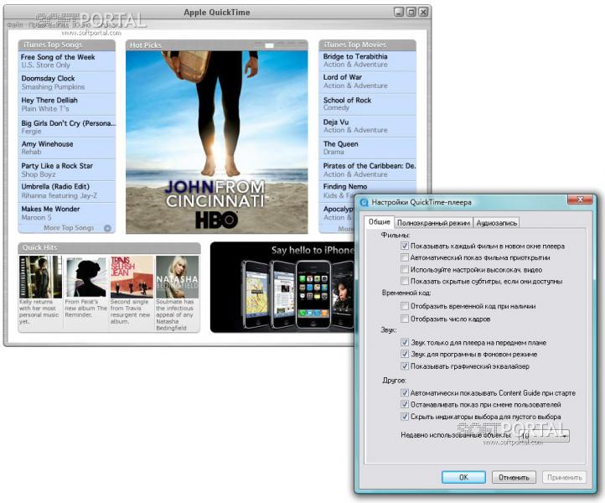Switch to the Общие tab
This screenshot has width=605, height=503.
380,222
